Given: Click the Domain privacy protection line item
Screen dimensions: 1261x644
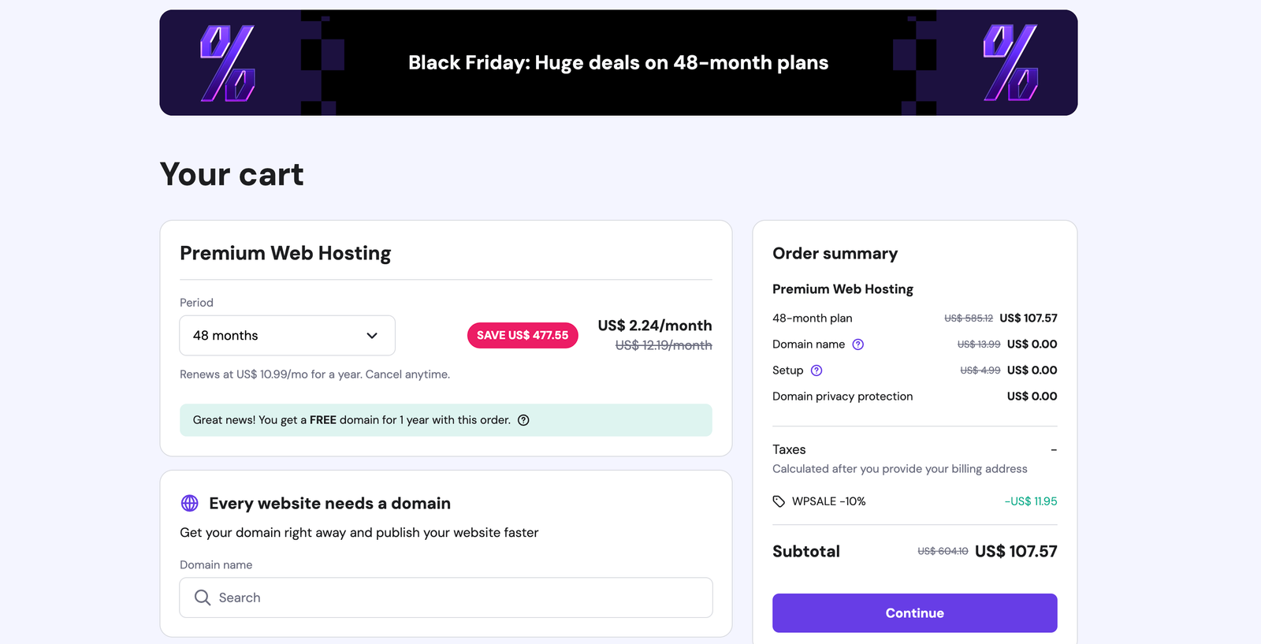Looking at the screenshot, I should point(843,396).
